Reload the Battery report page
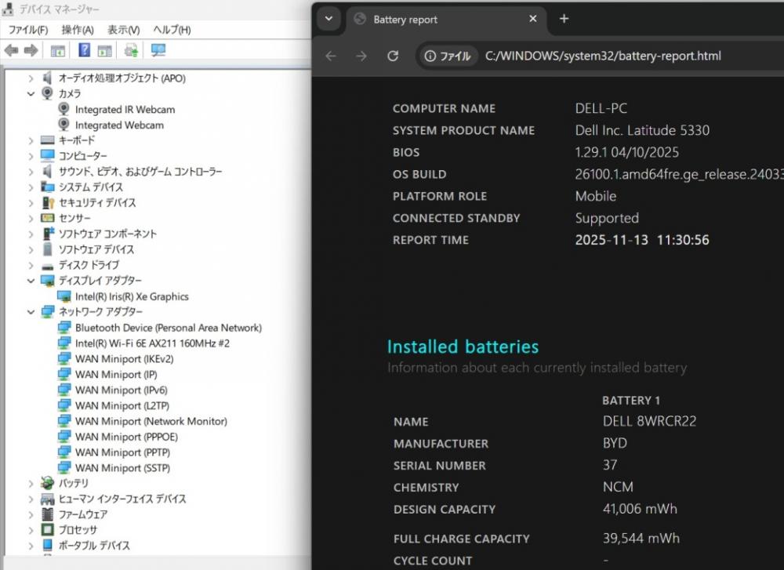This screenshot has height=570, width=784. (x=393, y=56)
